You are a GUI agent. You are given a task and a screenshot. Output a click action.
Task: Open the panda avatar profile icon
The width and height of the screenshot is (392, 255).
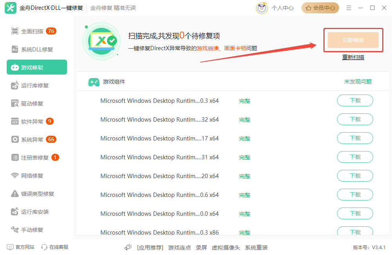(262, 8)
